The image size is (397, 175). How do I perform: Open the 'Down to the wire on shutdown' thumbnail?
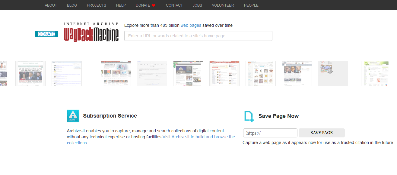point(297,73)
